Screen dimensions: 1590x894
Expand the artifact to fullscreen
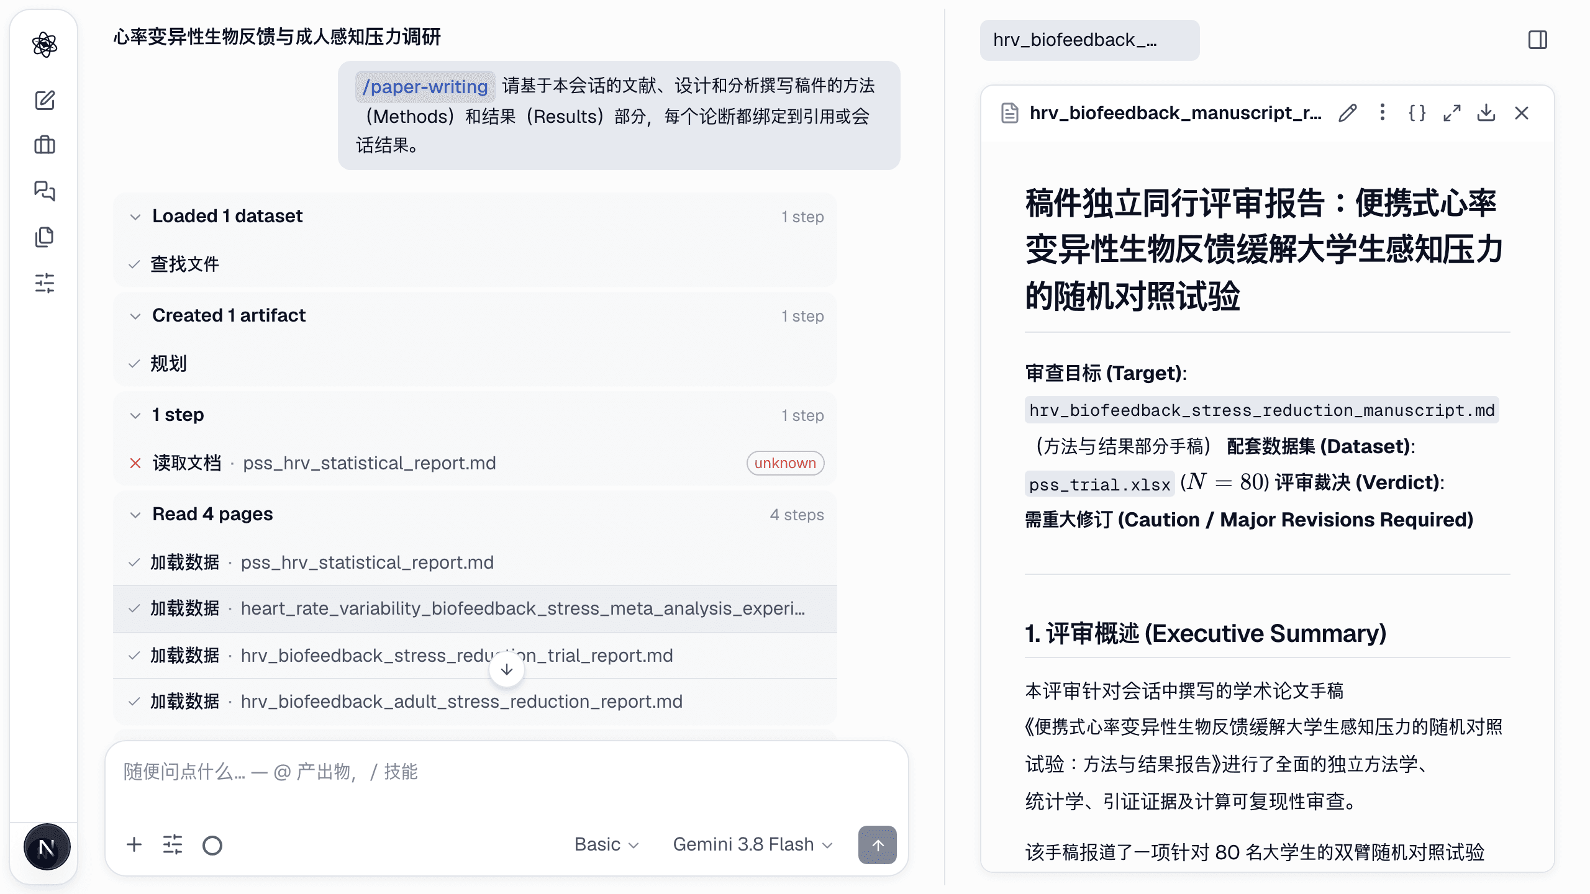coord(1451,113)
